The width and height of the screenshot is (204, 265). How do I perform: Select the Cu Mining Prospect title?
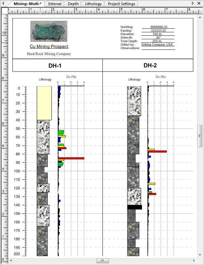49,46
